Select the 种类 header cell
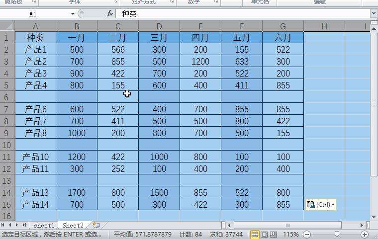Screen dimensions: 378x239 click(x=35, y=37)
